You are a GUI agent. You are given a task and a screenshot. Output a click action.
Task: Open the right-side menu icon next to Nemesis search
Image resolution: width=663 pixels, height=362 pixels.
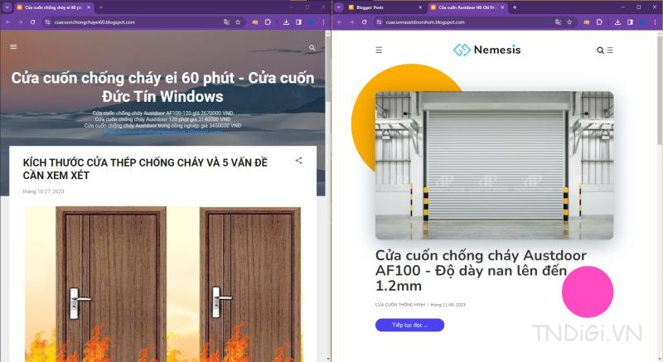(610, 51)
